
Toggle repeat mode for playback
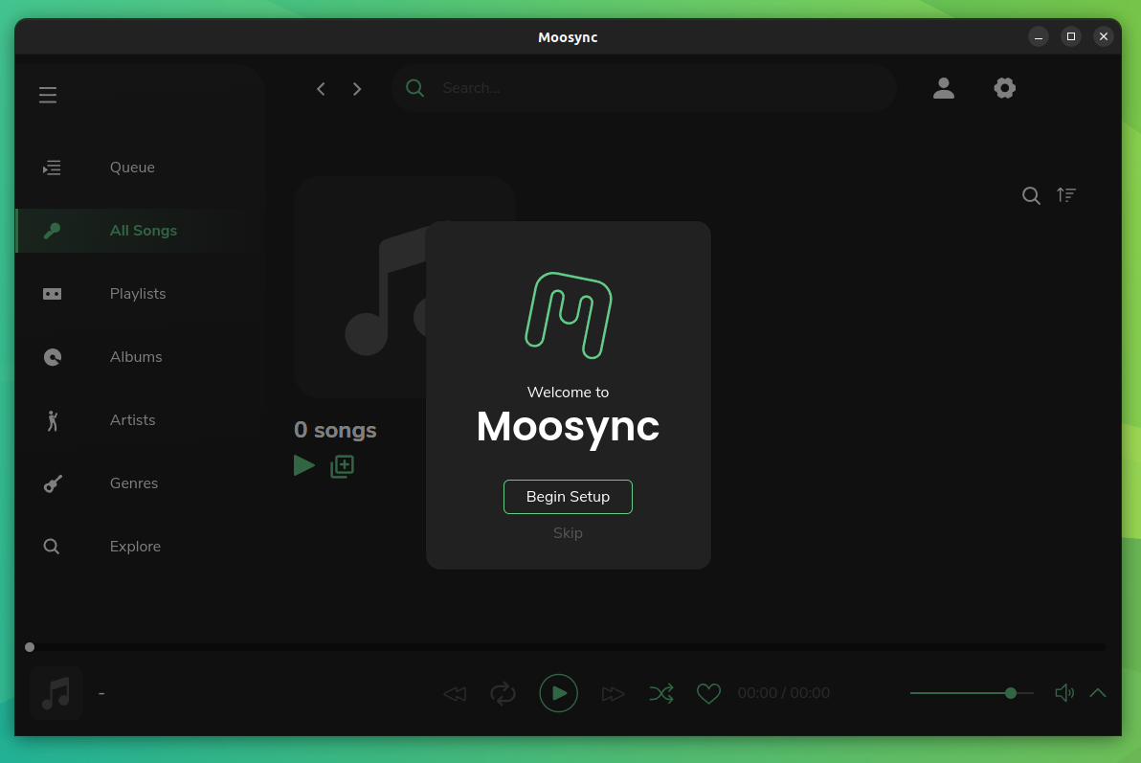click(x=503, y=692)
